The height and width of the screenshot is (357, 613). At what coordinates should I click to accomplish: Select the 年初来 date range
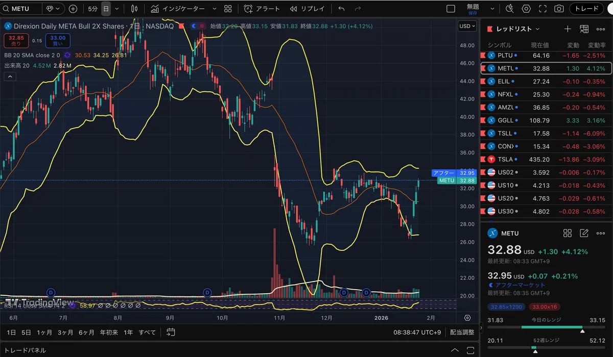109,332
